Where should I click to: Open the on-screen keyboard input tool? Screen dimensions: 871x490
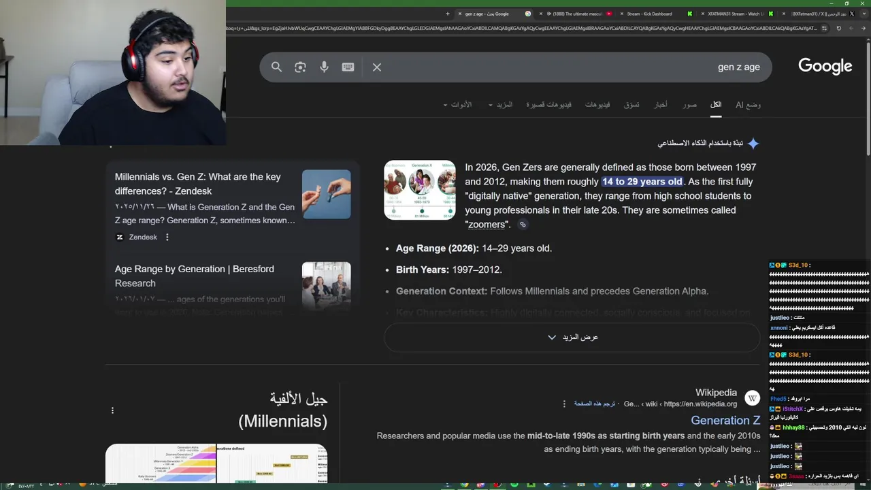click(x=348, y=67)
